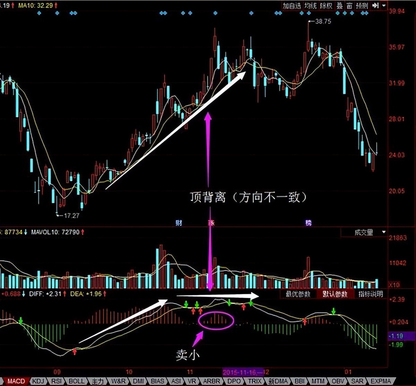This screenshot has height=386, width=416.
Task: Open the 指标说明 indicator description
Action: click(371, 294)
